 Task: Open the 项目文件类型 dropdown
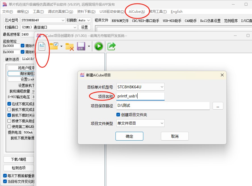pos(140,123)
